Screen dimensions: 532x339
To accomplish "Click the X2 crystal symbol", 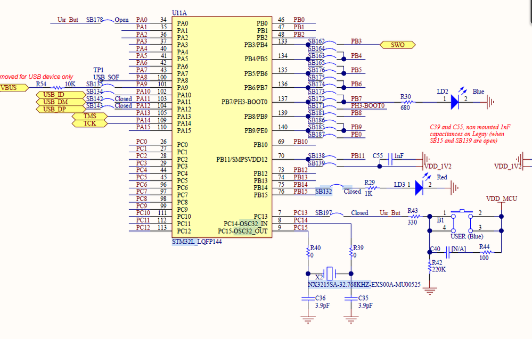I will click(330, 273).
